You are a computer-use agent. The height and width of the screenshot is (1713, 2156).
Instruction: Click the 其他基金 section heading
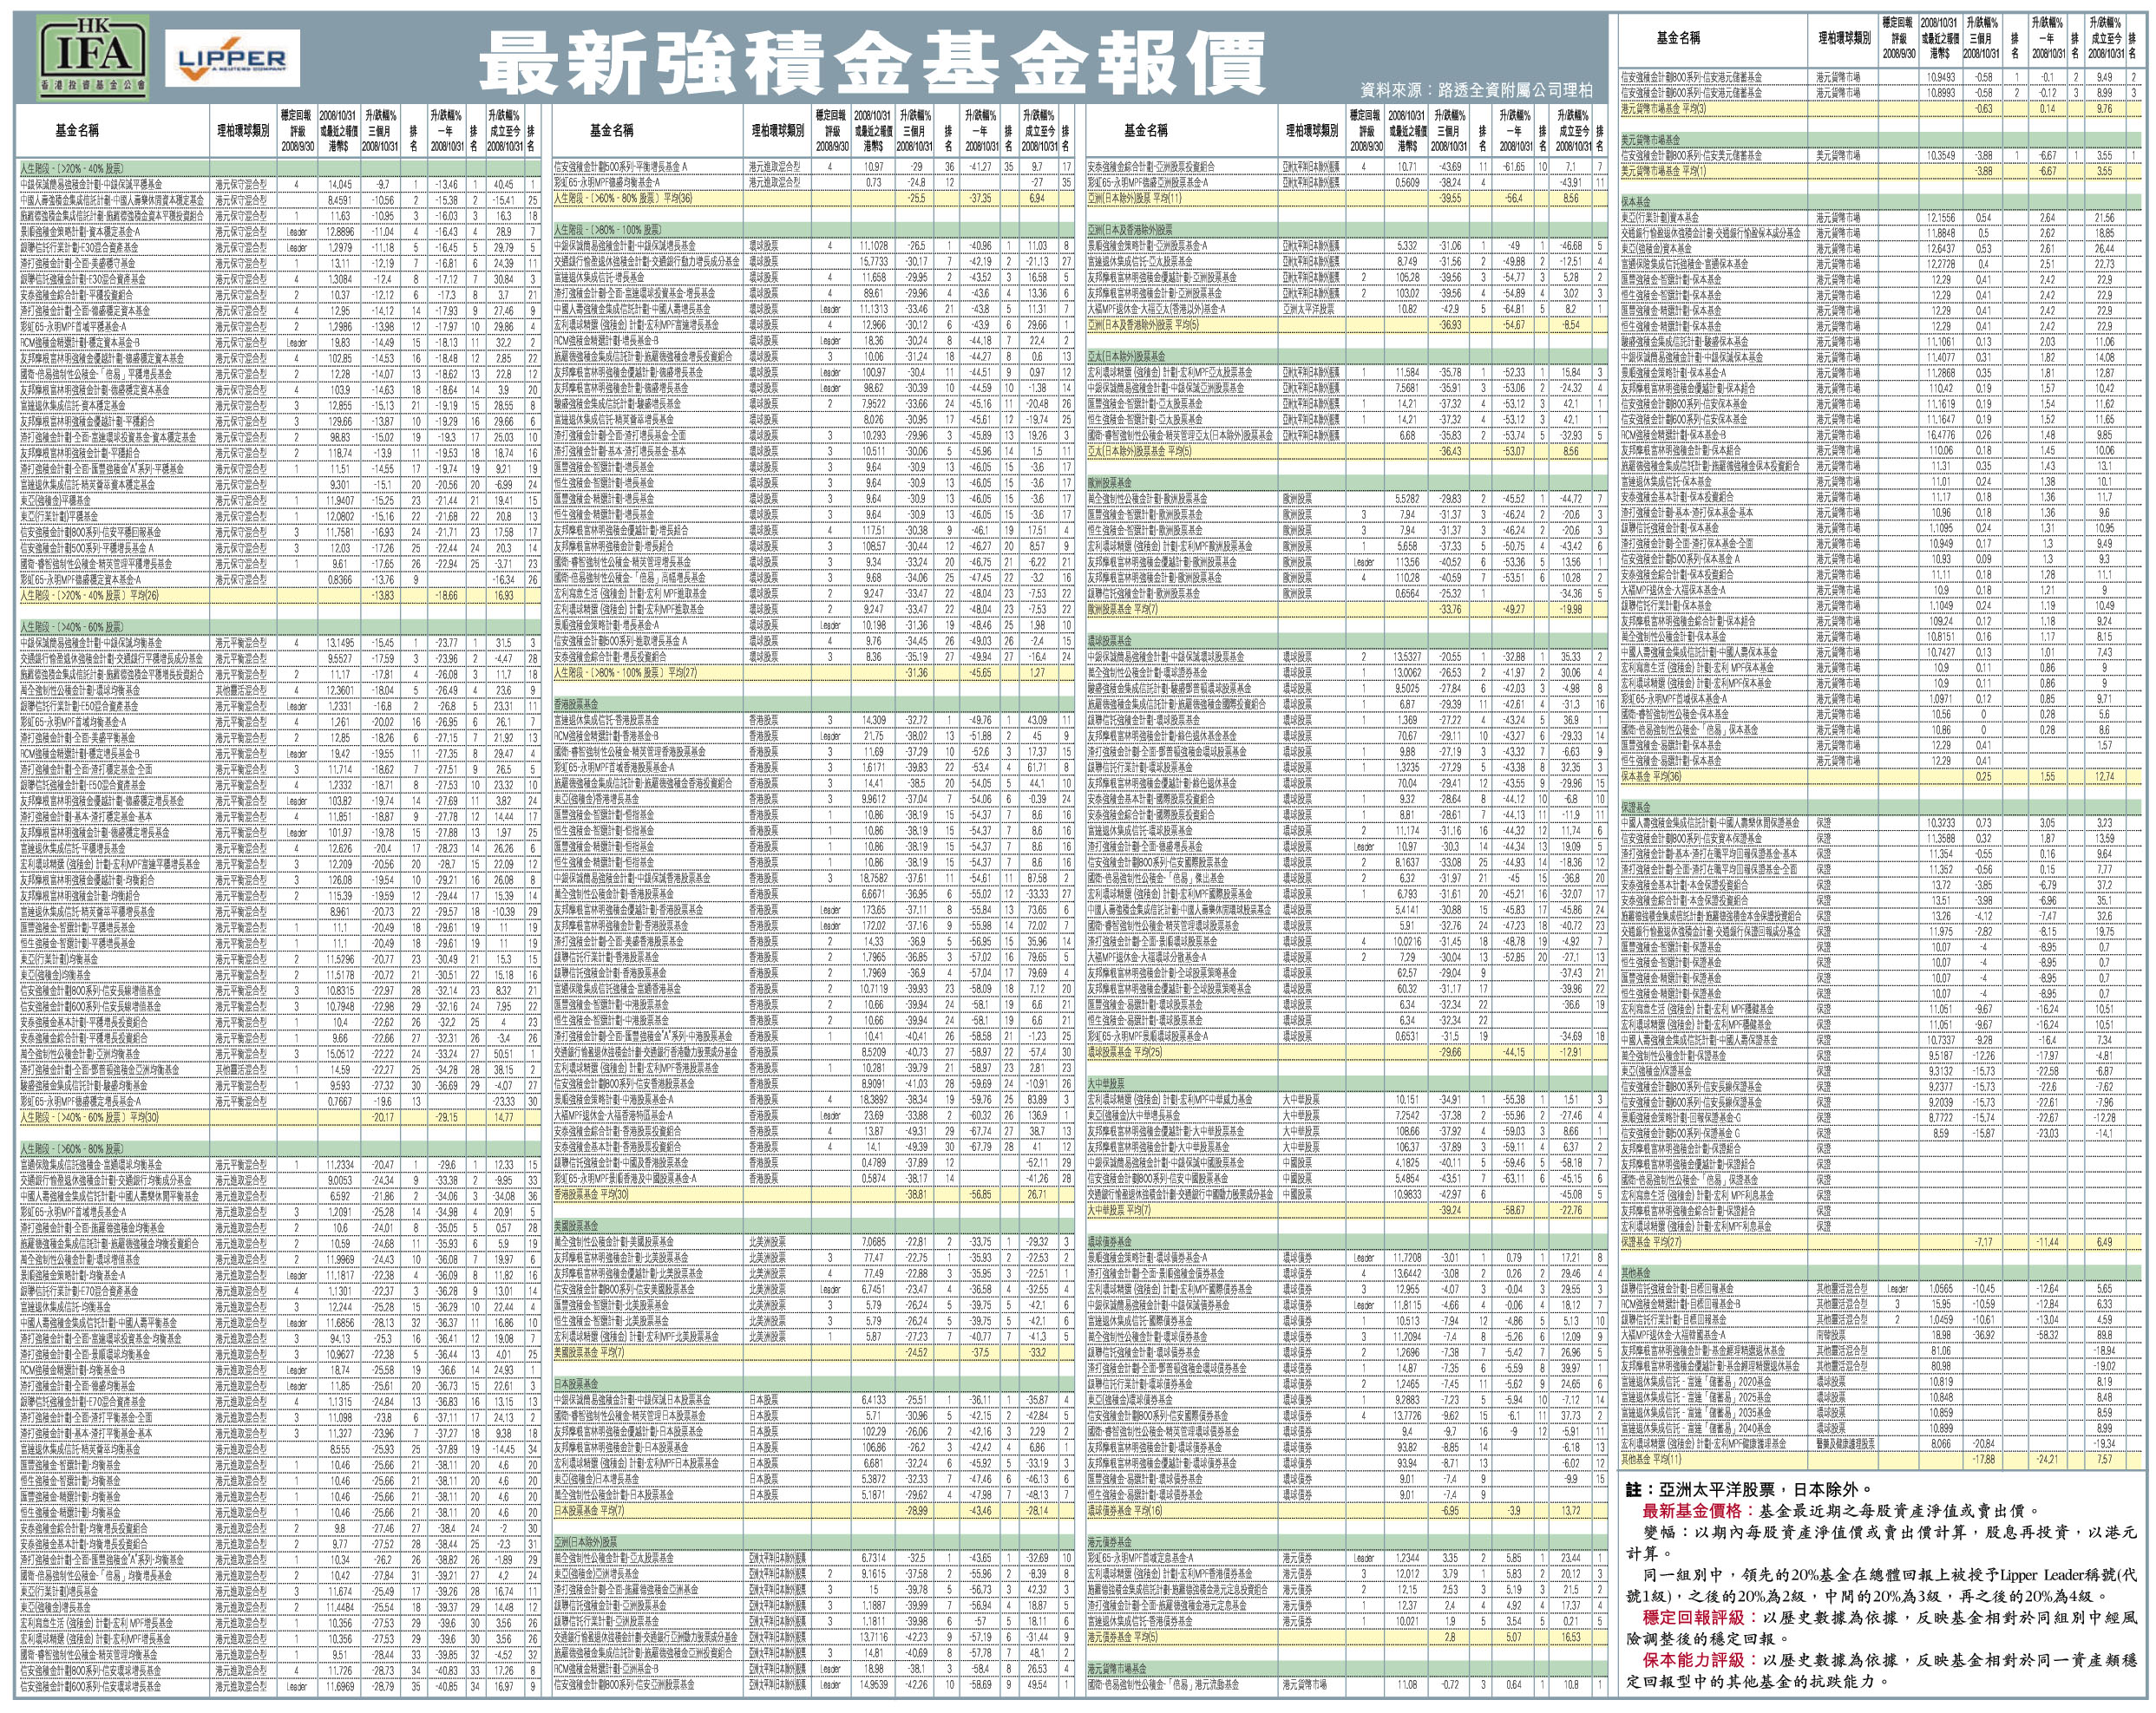(1637, 1273)
